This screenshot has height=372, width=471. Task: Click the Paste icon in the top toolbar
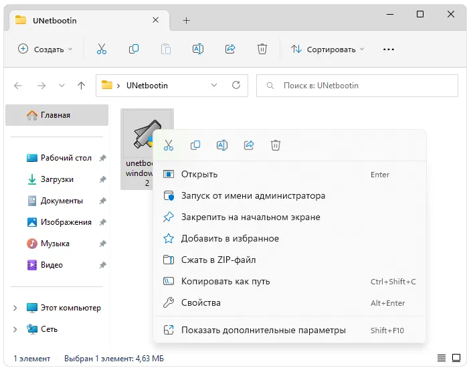click(166, 49)
